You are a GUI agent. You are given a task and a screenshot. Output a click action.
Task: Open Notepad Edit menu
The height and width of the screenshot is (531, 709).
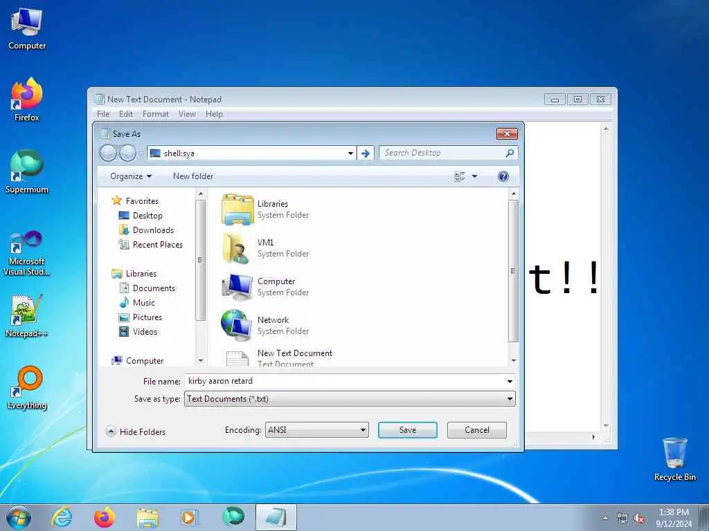tap(126, 114)
